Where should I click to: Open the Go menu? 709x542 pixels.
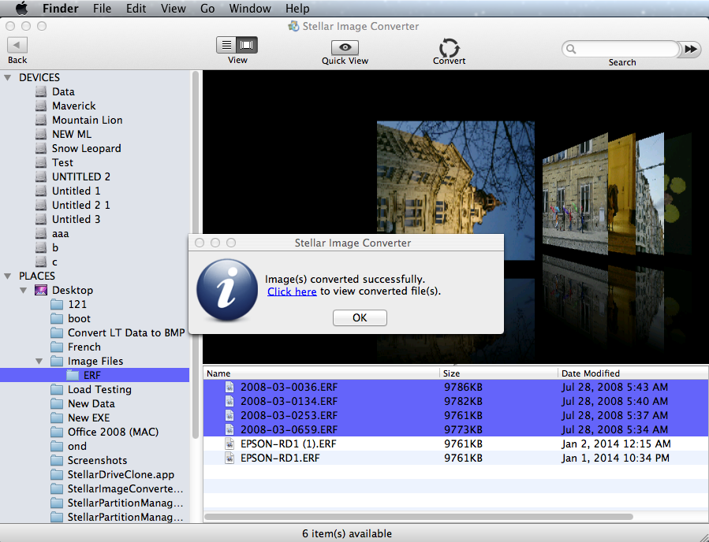coord(207,8)
